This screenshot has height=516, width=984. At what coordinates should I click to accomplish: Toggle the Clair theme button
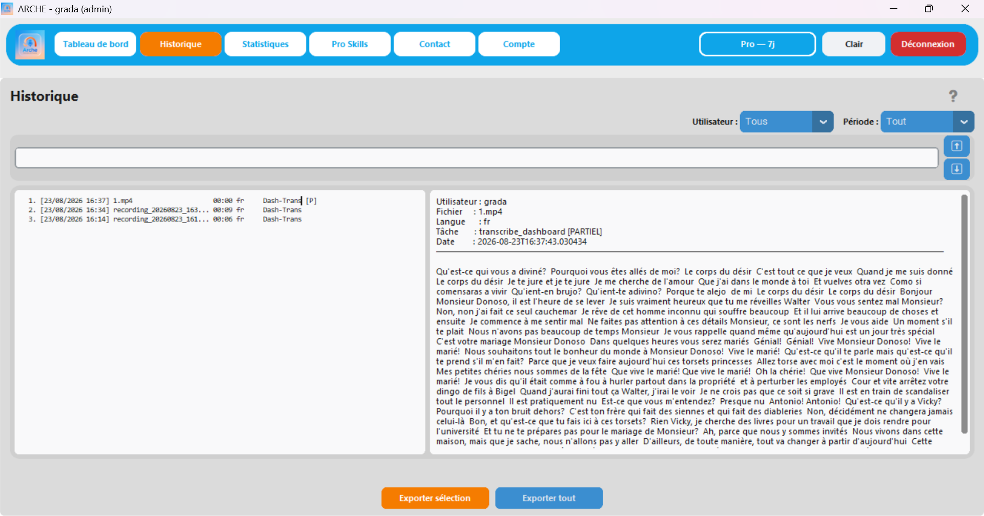click(x=853, y=44)
